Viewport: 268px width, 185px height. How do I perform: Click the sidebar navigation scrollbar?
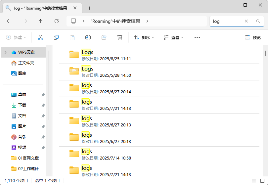[49, 85]
